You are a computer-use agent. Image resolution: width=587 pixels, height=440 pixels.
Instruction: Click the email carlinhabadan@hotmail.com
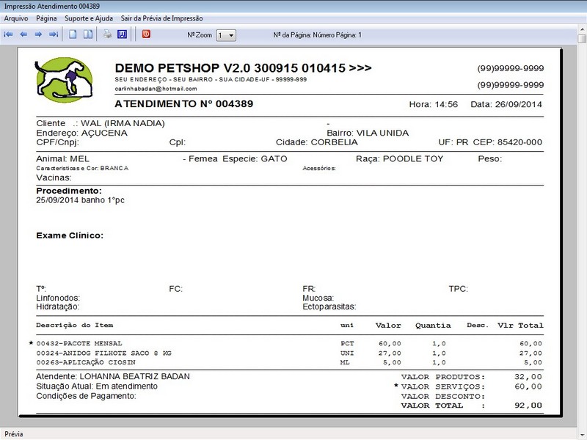click(156, 89)
